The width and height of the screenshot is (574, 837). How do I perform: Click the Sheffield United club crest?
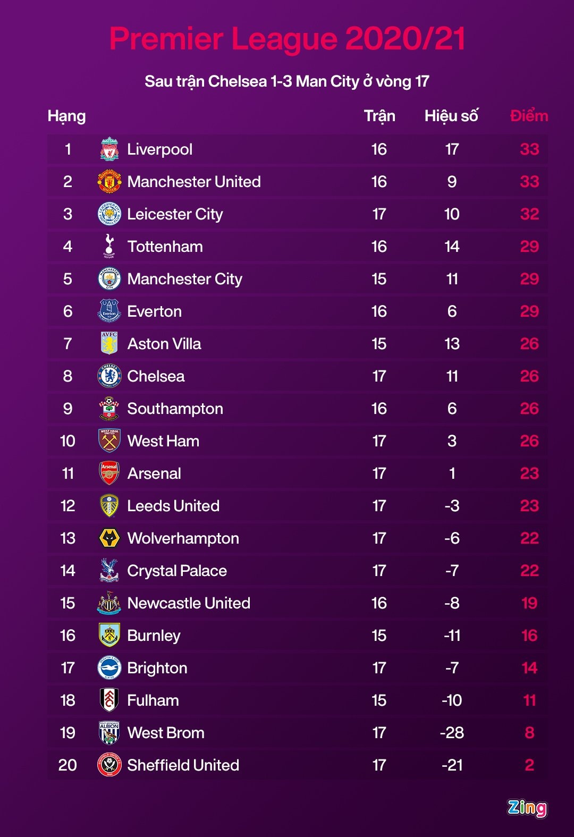click(109, 765)
